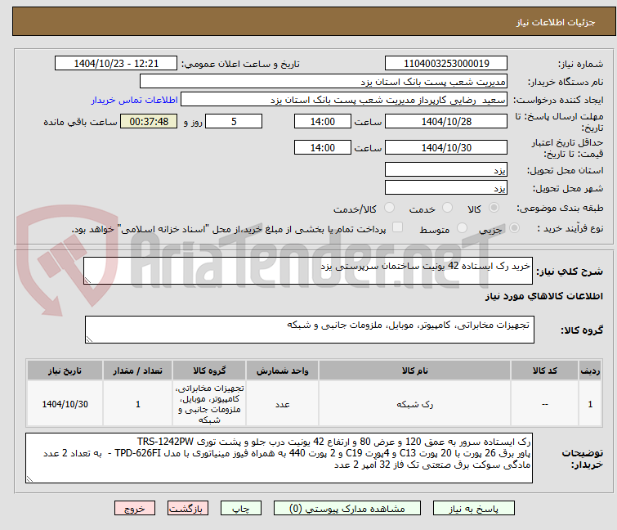The height and width of the screenshot is (530, 617).
Task: Click the 'گروه کالا' textbox
Action: coord(309,330)
